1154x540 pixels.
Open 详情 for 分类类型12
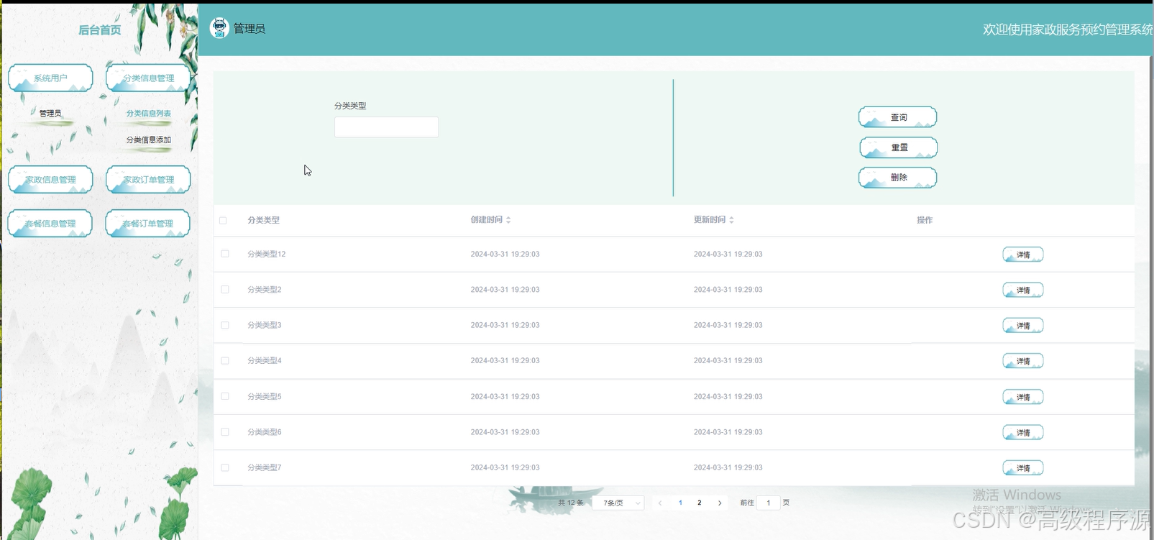click(x=1023, y=255)
